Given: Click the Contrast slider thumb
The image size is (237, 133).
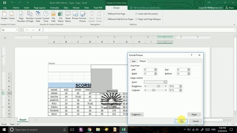Looking at the screenshot, I should click(154, 90).
